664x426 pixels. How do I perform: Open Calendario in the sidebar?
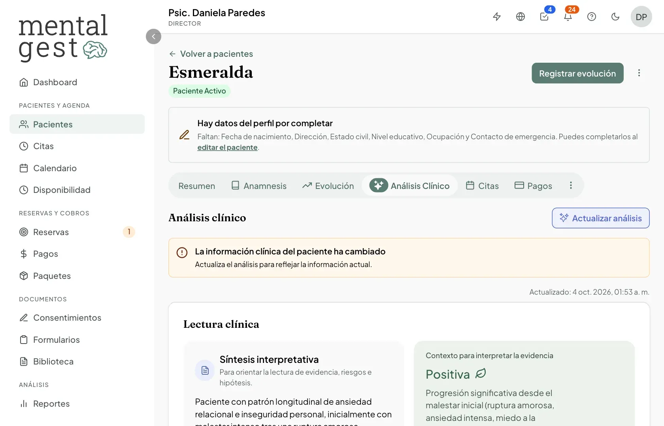77,168
